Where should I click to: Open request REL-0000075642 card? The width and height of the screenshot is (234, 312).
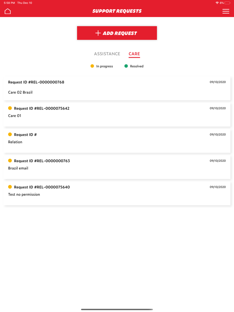pyautogui.click(x=117, y=115)
